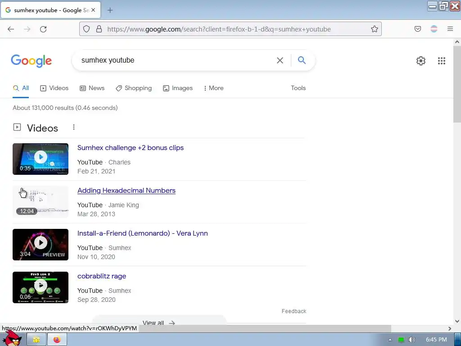Click the Google logo
Viewport: 461px width, 346px height.
point(32,61)
